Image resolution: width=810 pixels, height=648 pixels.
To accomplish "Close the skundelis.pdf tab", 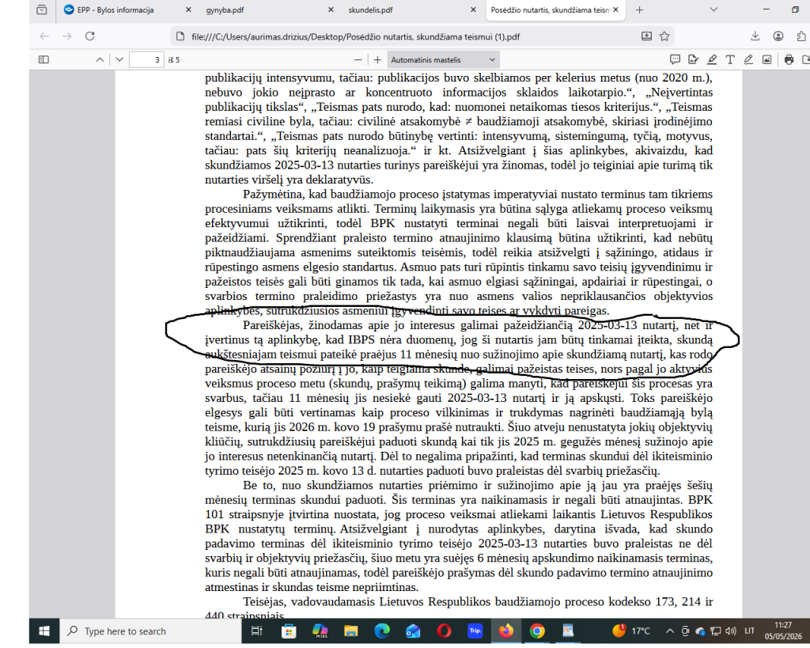I will click(x=473, y=9).
